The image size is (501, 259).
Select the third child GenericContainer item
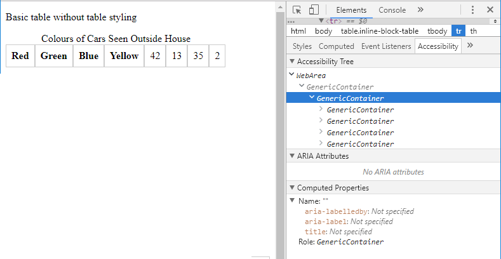[x=360, y=133]
